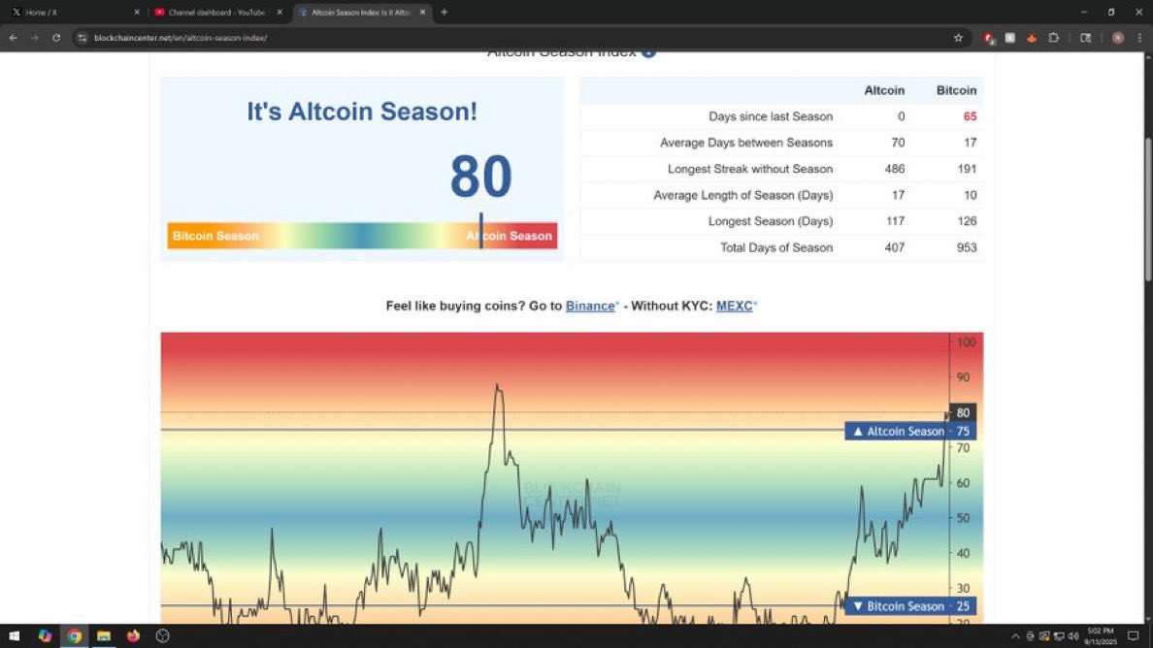Click the Longest Season (Days) label
This screenshot has width=1153, height=648.
tap(771, 221)
